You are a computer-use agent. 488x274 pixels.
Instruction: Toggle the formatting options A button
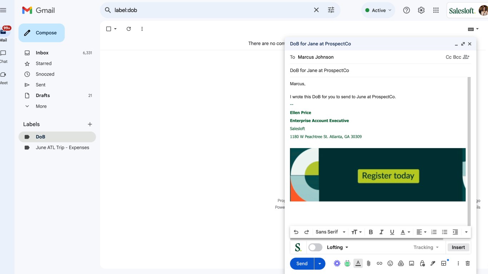tap(358, 263)
